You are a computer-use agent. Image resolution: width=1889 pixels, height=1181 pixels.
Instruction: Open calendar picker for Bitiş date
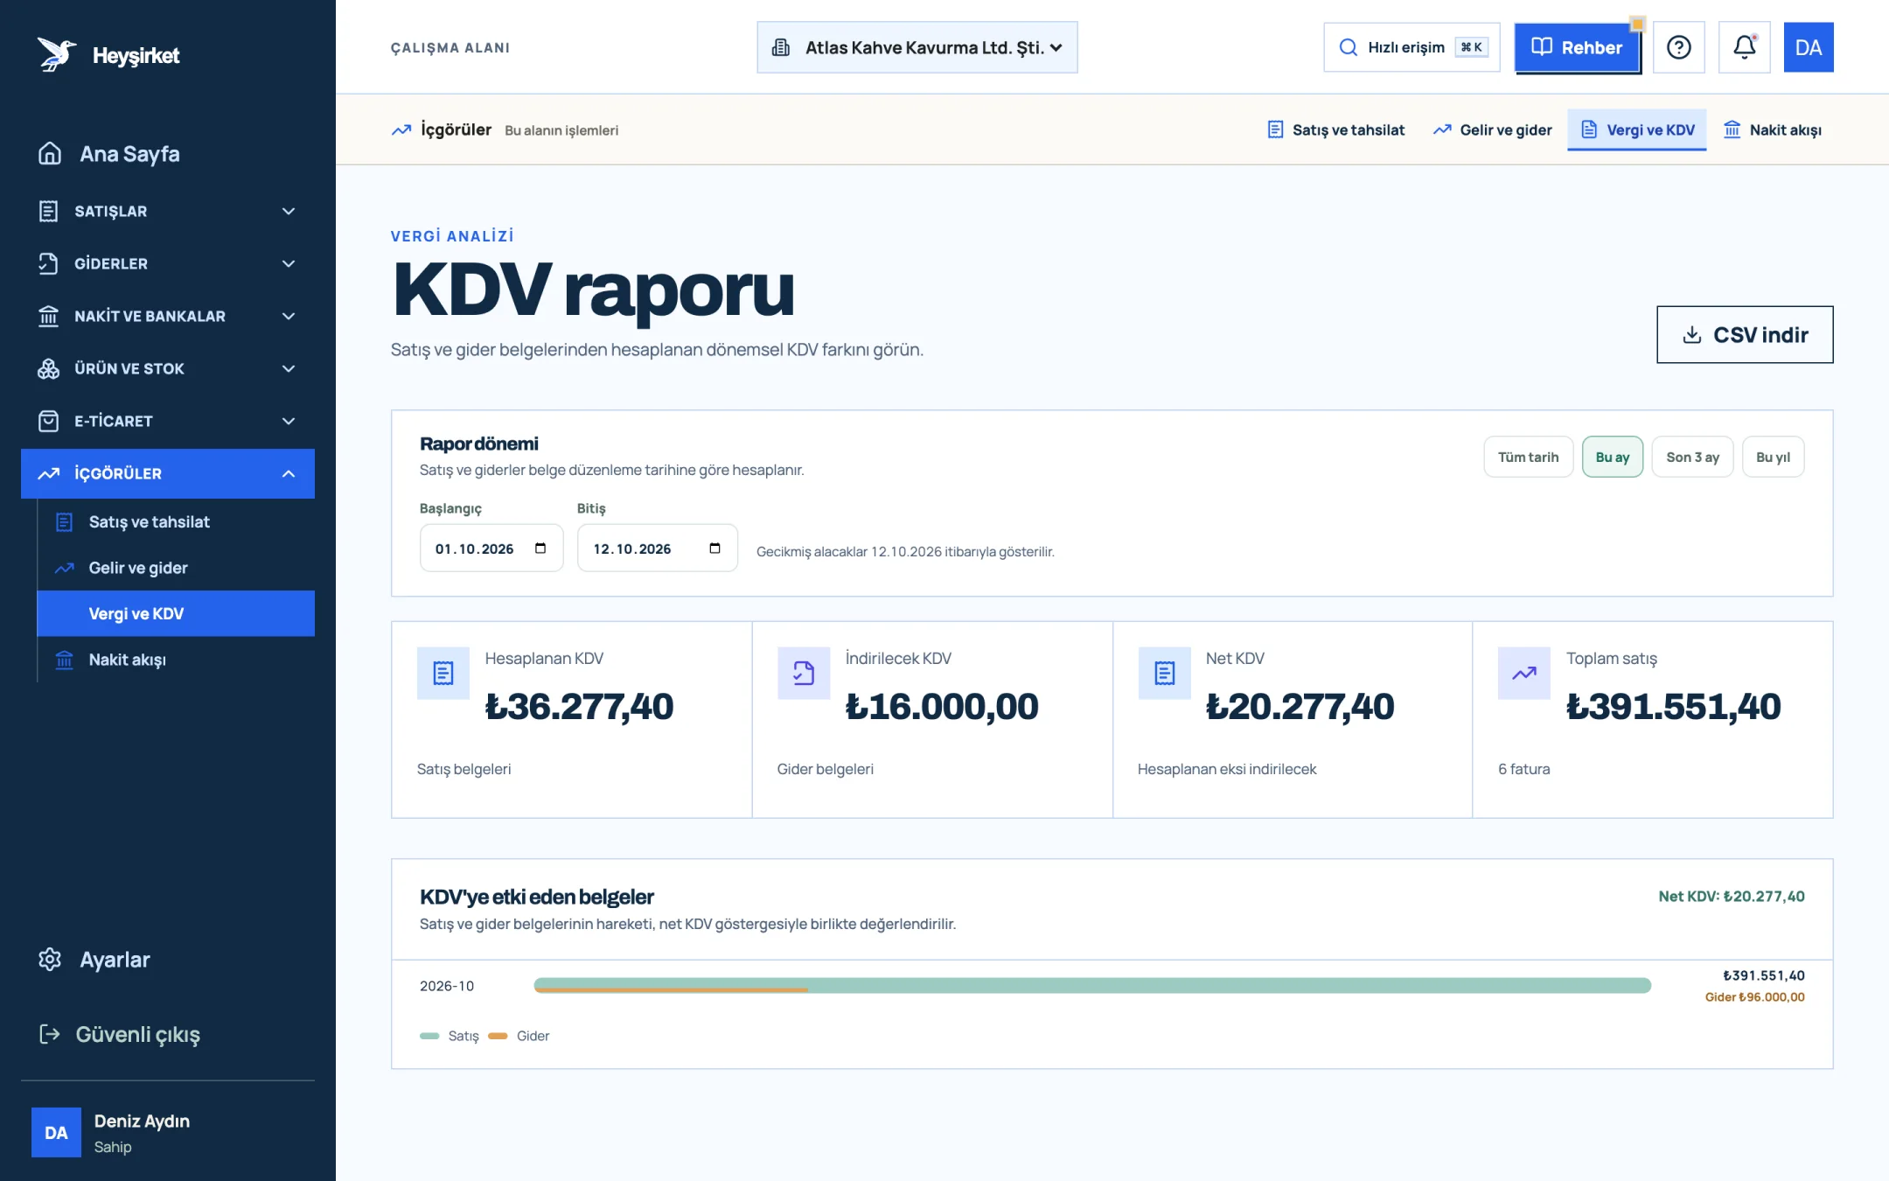click(714, 549)
